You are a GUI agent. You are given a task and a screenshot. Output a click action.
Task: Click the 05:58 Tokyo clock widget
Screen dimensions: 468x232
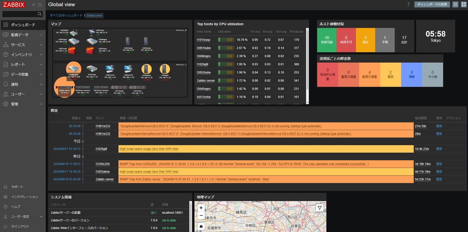click(x=435, y=36)
